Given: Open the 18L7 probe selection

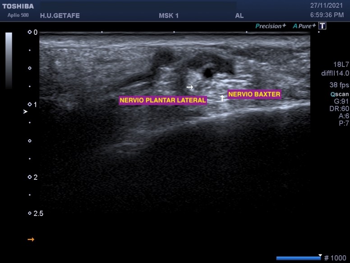Looking at the screenshot, I should [340, 65].
